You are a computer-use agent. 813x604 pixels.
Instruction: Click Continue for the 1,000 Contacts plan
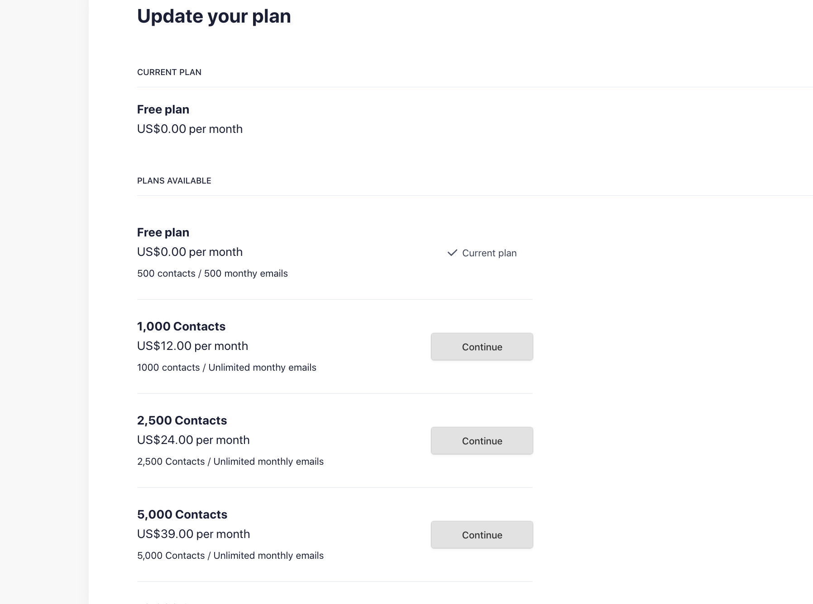[482, 347]
